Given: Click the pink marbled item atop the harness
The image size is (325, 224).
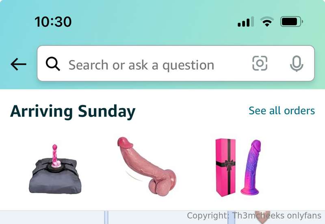Looking at the screenshot, I should click(x=55, y=156).
